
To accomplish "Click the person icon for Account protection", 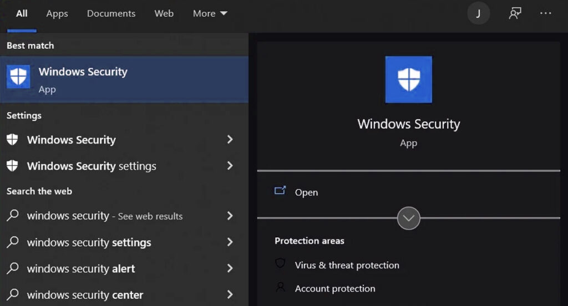I will [x=280, y=287].
